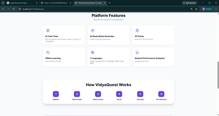Click the 'Ask any question about Math' description
Screen dimensions: 219x116
63,40
